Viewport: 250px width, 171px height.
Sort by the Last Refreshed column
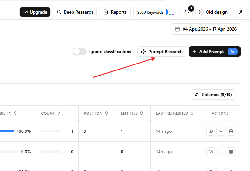click(174, 113)
